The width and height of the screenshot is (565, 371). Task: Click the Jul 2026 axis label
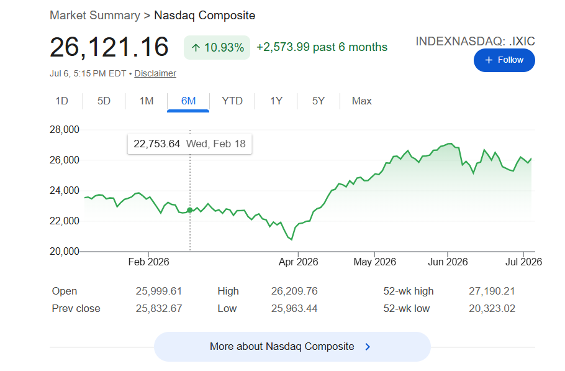point(523,262)
